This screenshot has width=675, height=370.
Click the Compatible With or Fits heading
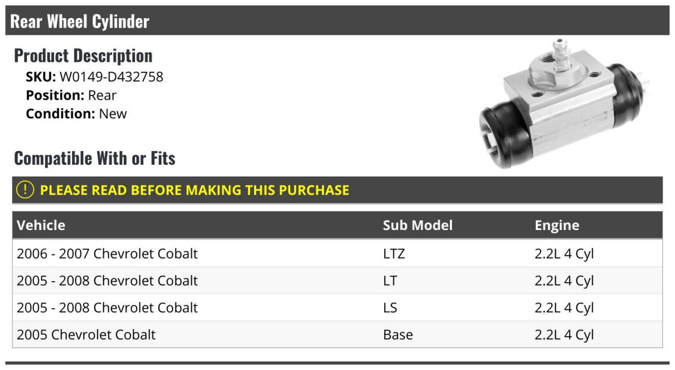(x=94, y=159)
